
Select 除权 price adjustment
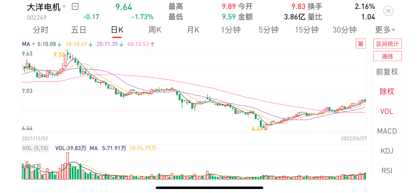387,91
